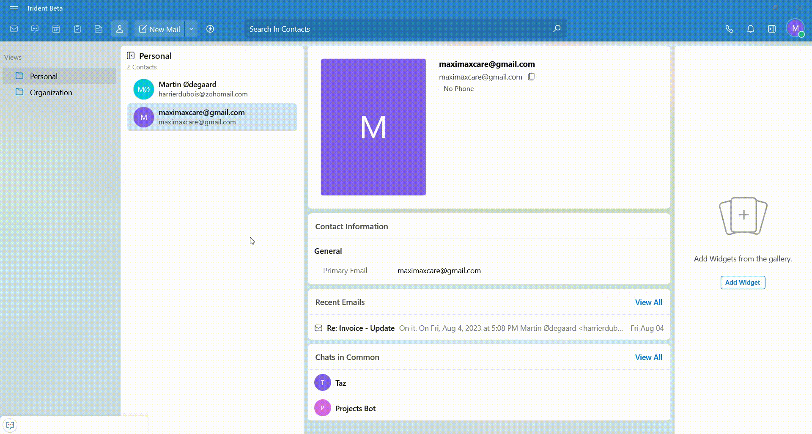Open the Chat module icon
Image resolution: width=812 pixels, height=434 pixels.
35,29
